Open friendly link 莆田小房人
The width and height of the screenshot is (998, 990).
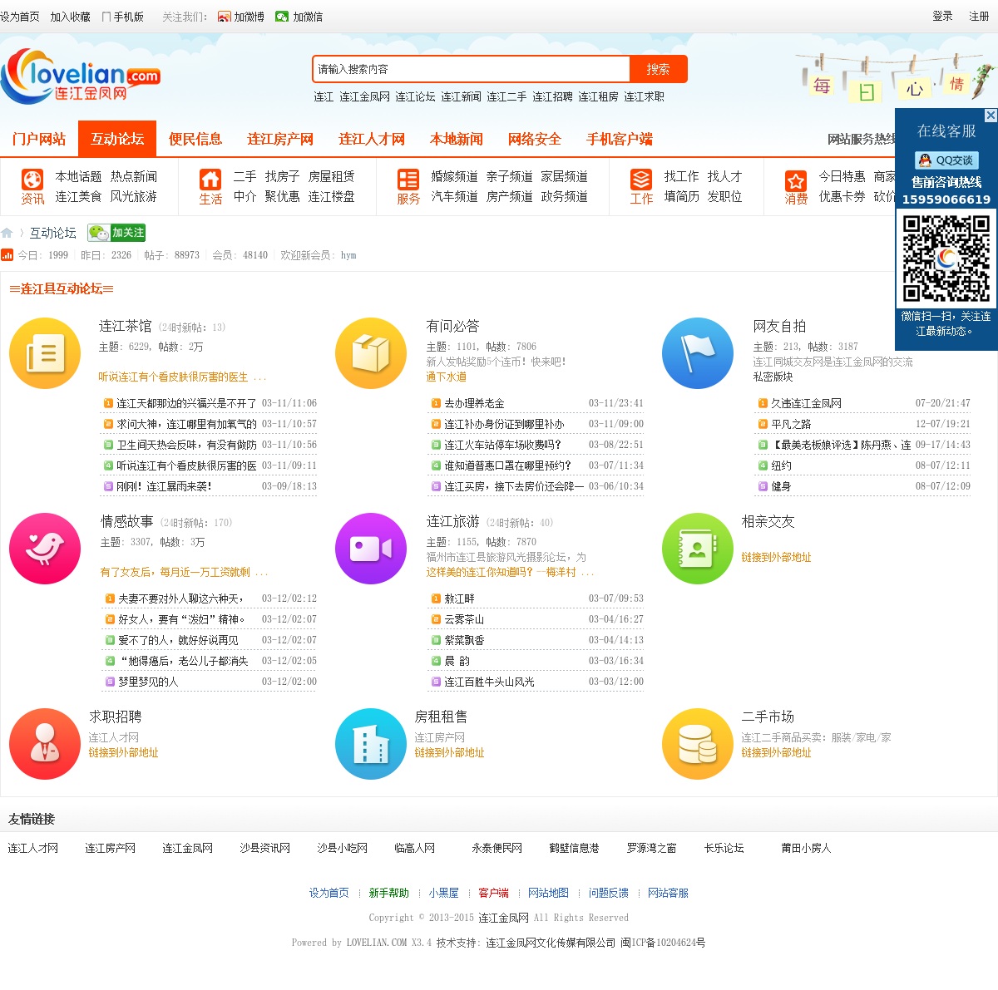pos(806,848)
